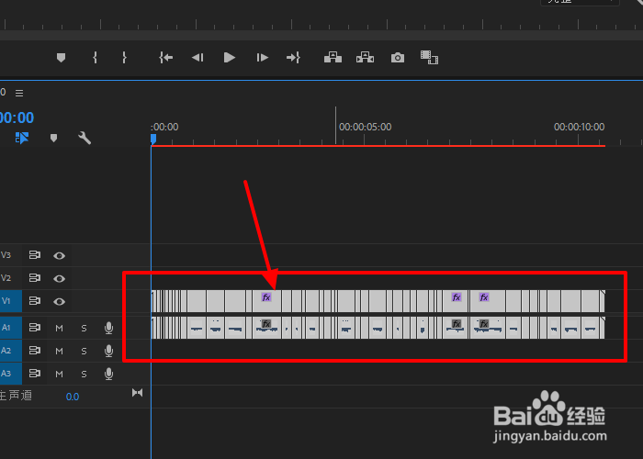Screen dimensions: 643x459
Task: Click the ruler at 00:00:10:00
Action: (579, 127)
